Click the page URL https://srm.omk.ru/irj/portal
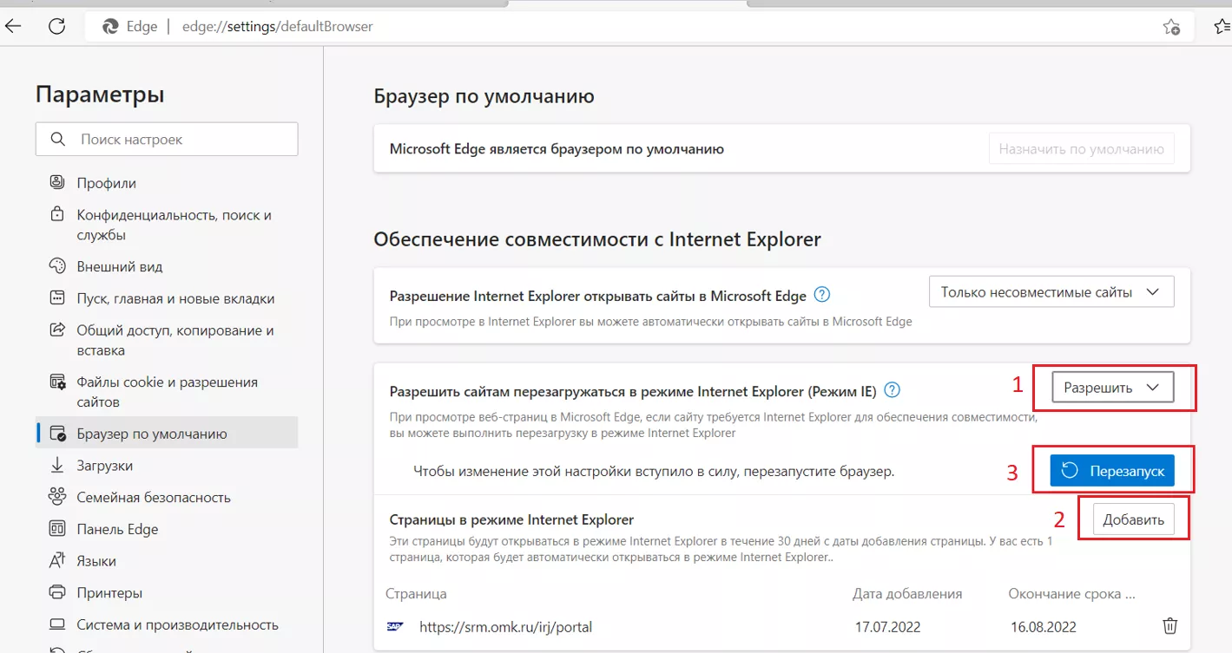Viewport: 1232px width, 653px height. (x=505, y=626)
